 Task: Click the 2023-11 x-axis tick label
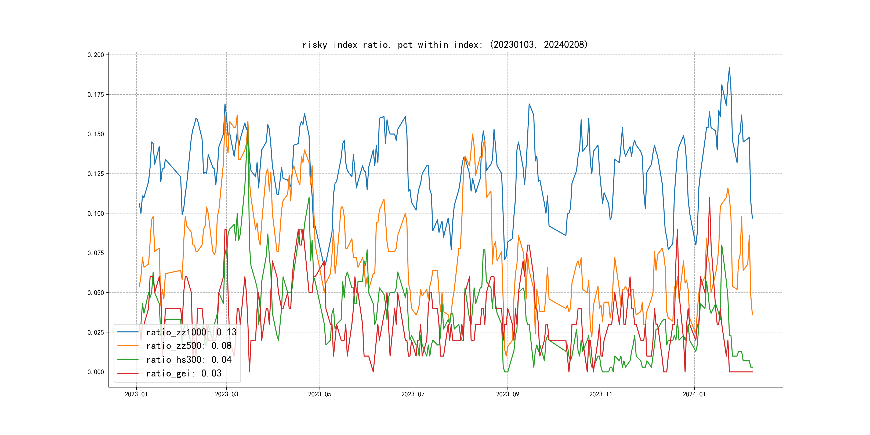click(600, 394)
